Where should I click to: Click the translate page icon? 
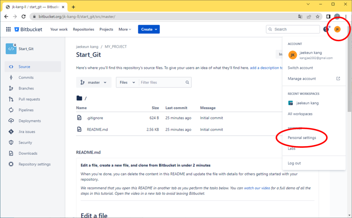tap(300, 16)
